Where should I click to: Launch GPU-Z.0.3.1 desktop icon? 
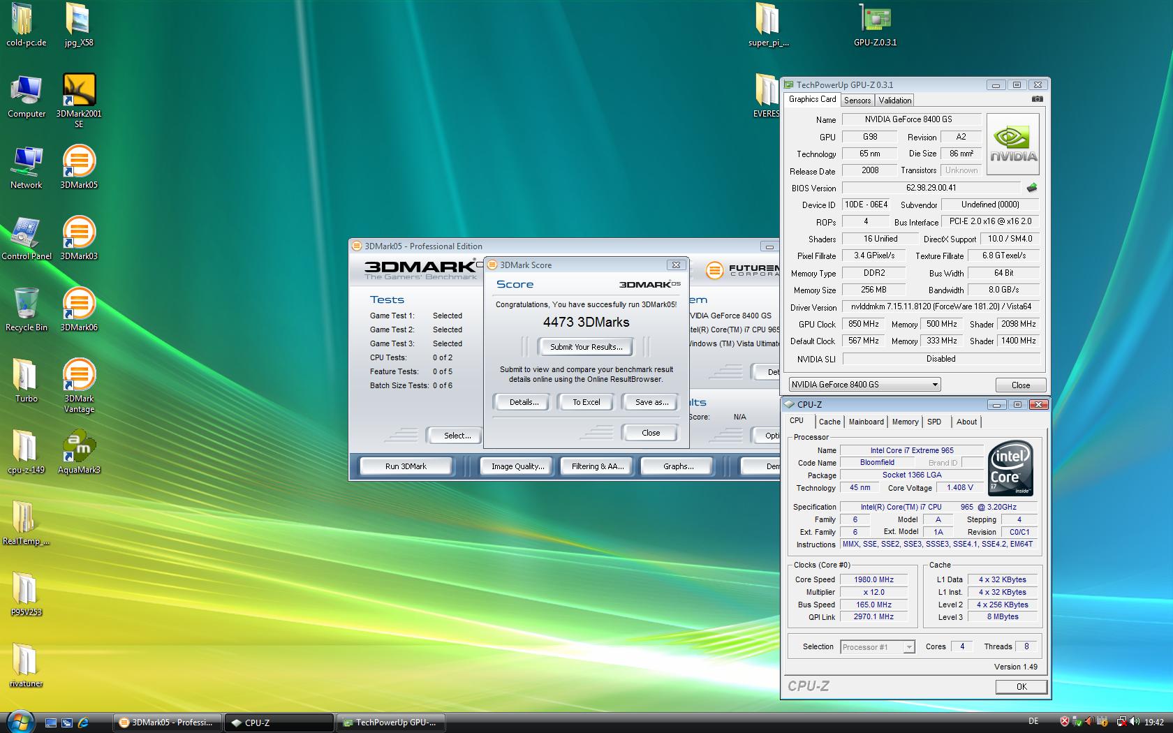875,24
